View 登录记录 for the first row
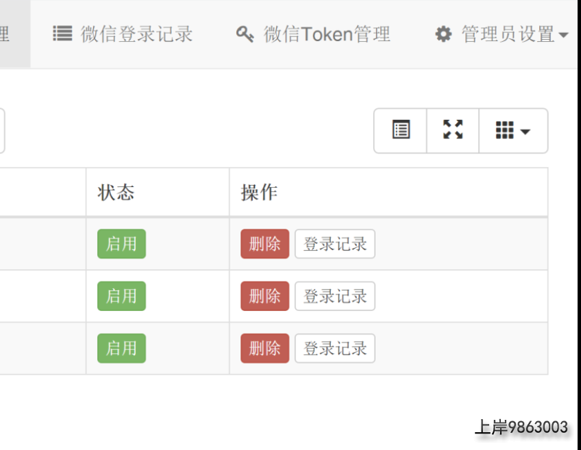Viewport: 581px width, 450px height. [334, 244]
